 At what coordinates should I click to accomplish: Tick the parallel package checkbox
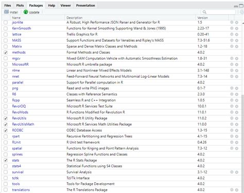(6, 82)
